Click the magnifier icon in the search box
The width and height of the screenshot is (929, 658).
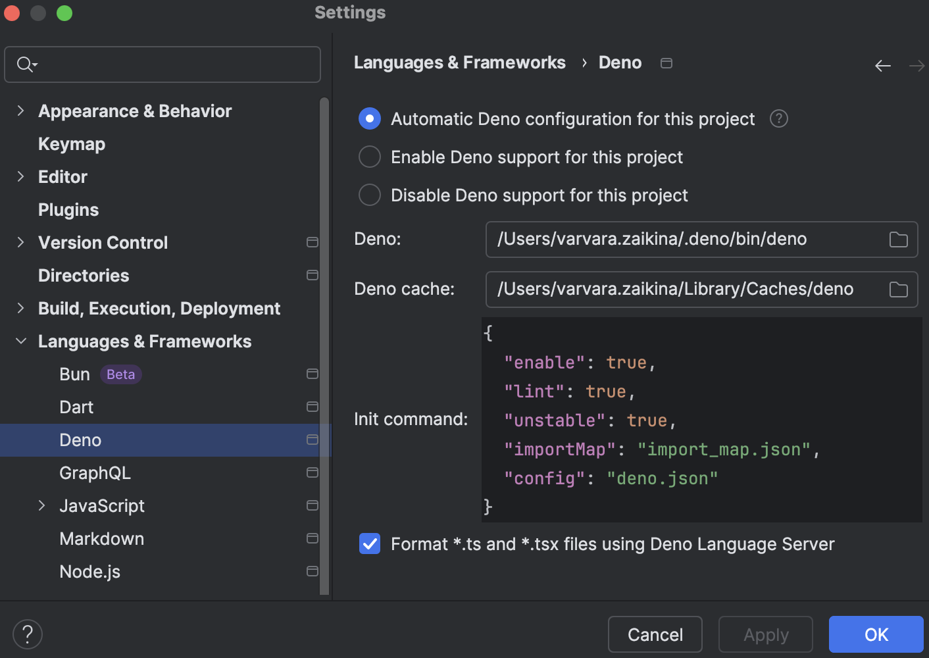click(25, 64)
